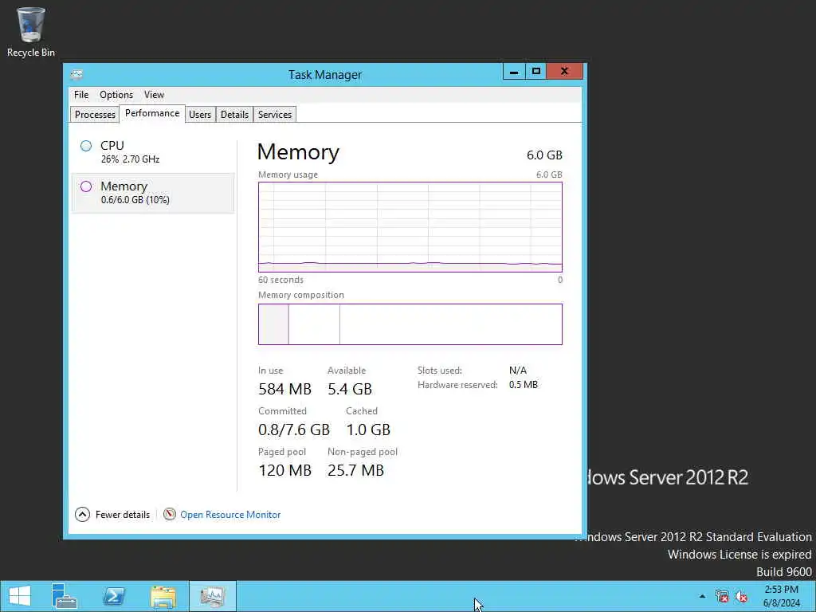Switch to the Details tab
816x612 pixels.
pos(234,115)
